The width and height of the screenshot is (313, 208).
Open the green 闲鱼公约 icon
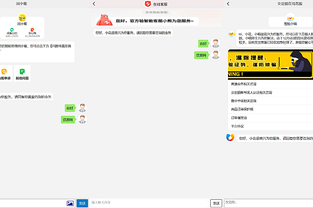point(12,30)
